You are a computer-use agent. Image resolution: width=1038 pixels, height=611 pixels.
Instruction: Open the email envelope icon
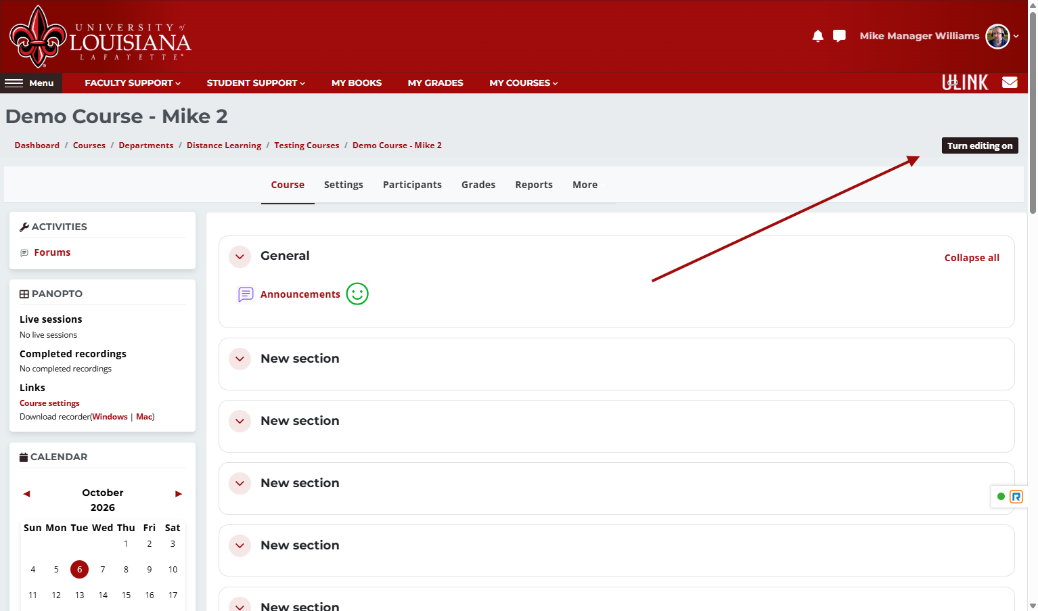(1010, 83)
